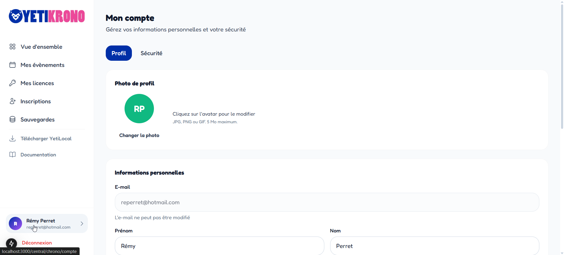Click the Vue d'ensemble grid icon

tap(12, 47)
